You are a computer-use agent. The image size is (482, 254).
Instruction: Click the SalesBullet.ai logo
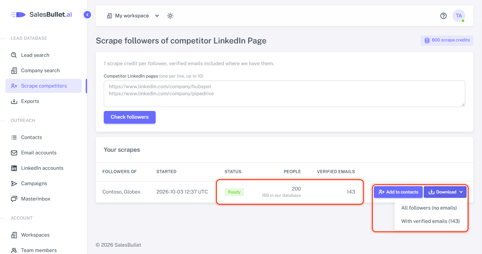[41, 15]
